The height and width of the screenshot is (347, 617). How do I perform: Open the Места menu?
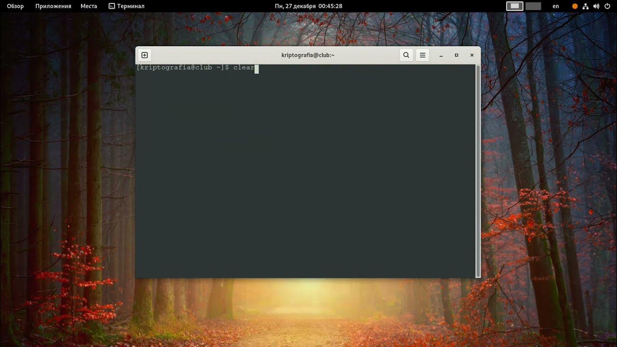89,6
